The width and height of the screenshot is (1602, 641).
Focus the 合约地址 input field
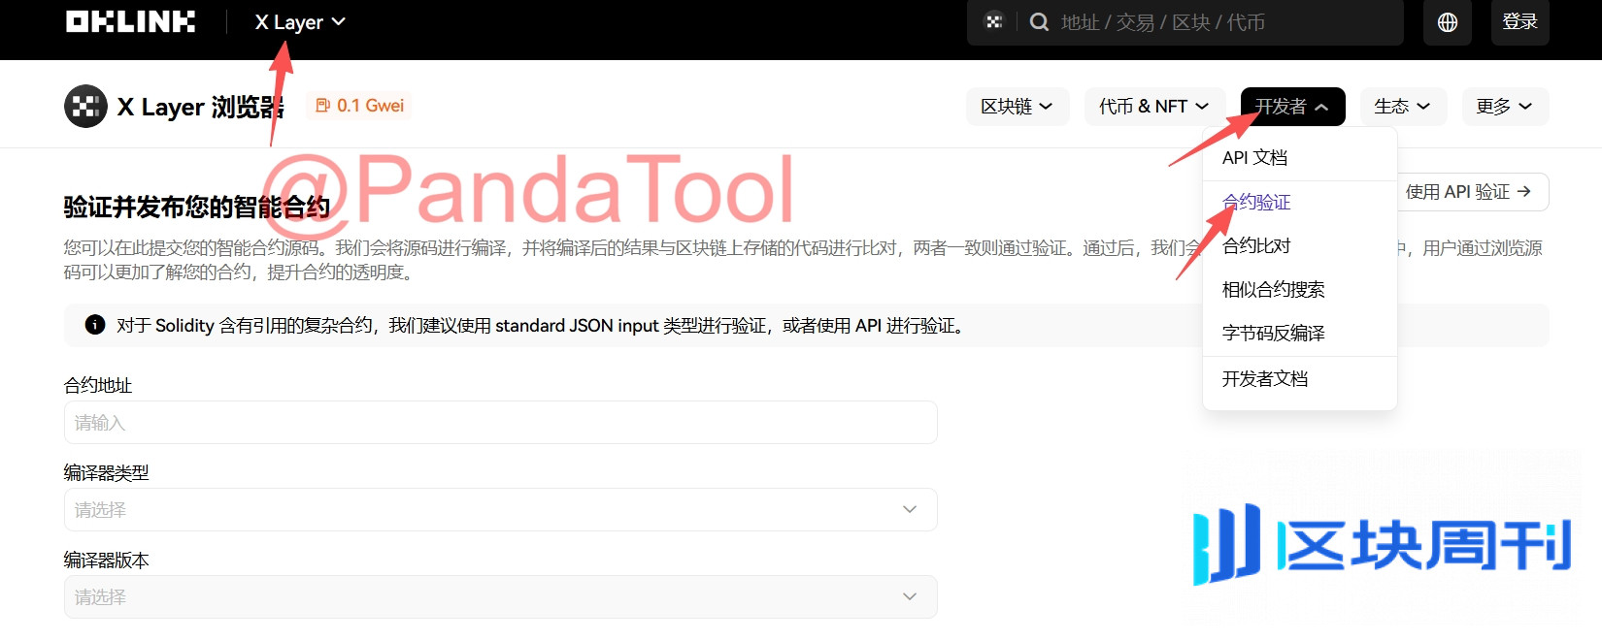point(501,423)
